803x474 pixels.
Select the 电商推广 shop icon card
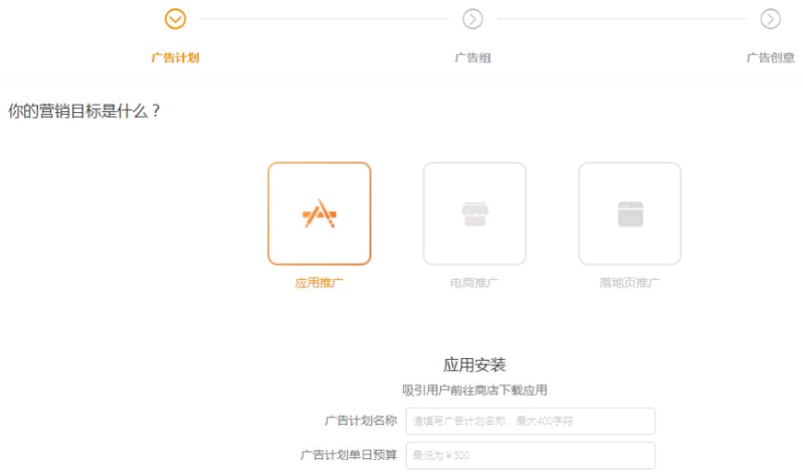click(474, 213)
